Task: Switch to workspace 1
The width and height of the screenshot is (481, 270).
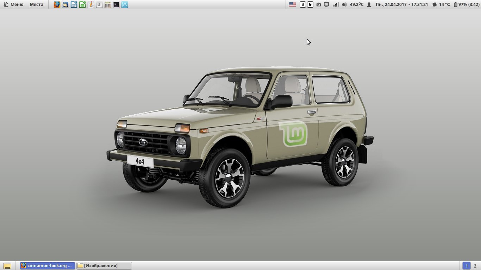Action: click(466, 266)
